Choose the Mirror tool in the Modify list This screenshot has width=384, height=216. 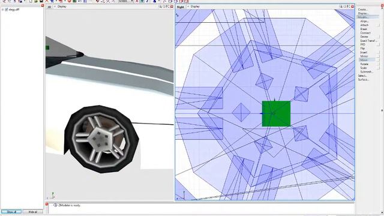364,56
